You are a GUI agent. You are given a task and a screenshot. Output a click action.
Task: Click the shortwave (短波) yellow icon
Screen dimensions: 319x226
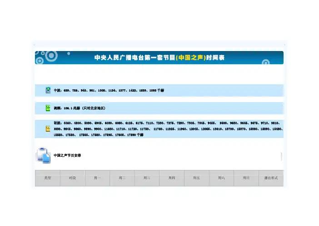coord(48,129)
